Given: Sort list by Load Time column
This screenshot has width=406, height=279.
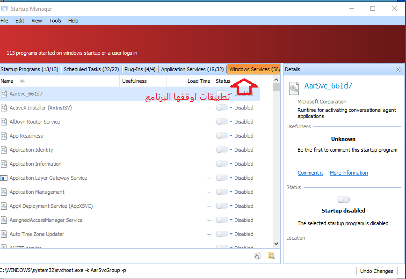Looking at the screenshot, I should point(189,81).
